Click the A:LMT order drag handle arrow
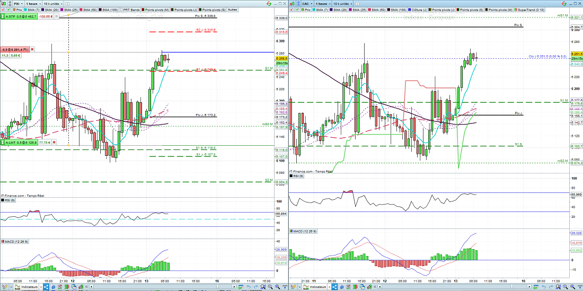This screenshot has width=583, height=291. 2,143
